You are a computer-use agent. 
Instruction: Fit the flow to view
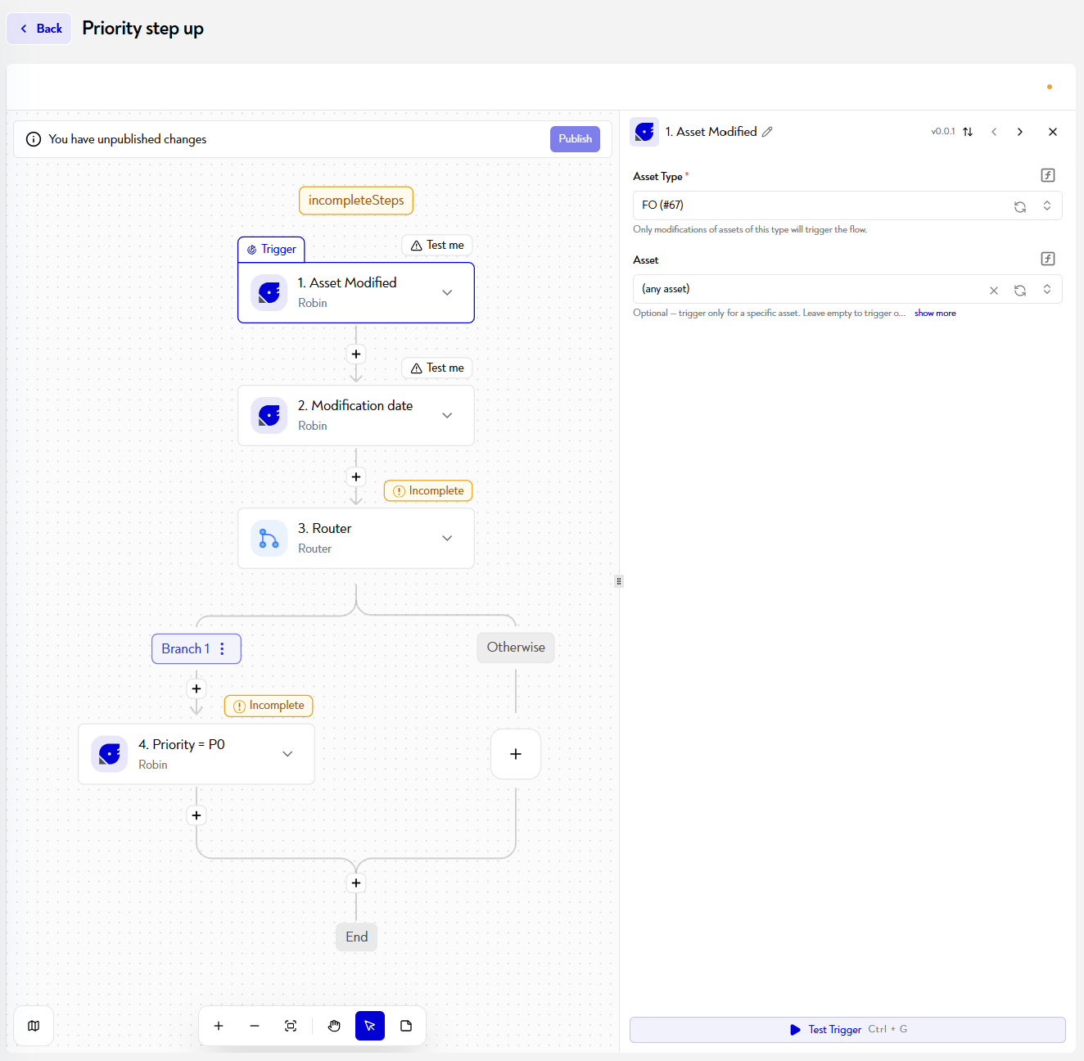[291, 1026]
